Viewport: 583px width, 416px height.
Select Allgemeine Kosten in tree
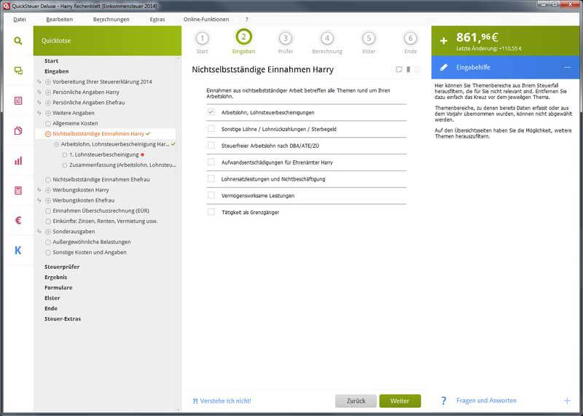pyautogui.click(x=75, y=123)
